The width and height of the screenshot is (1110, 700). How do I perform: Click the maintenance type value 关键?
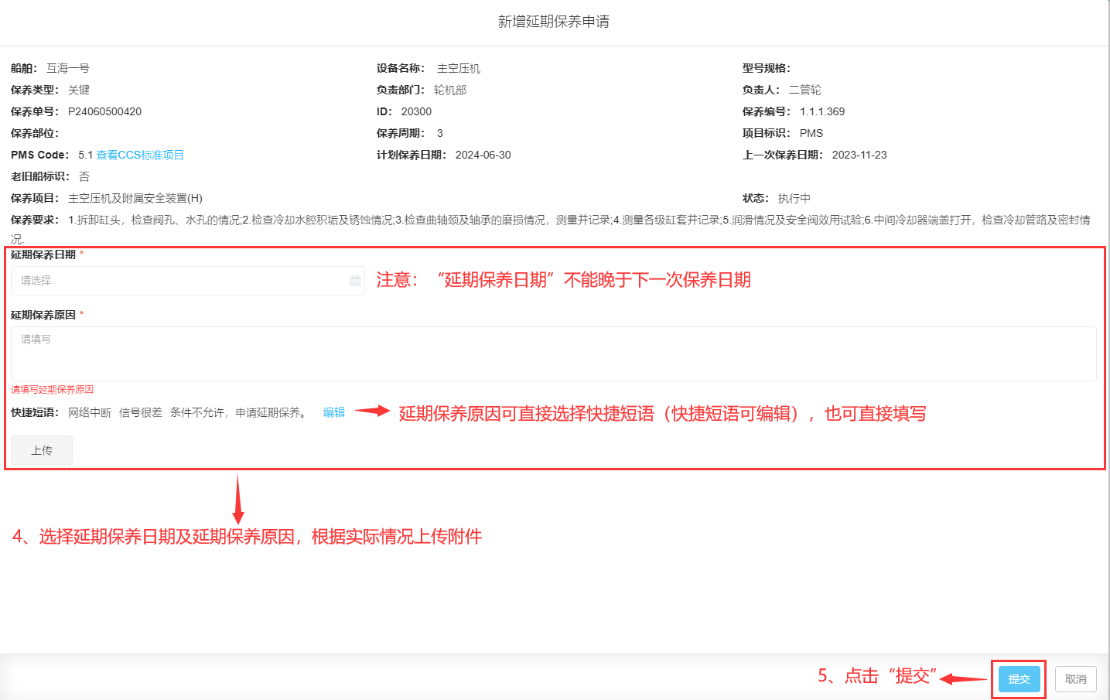(79, 90)
